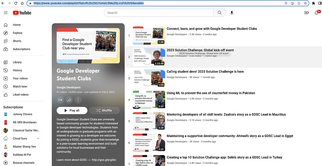The height and width of the screenshot is (166, 322).
Task: Bookmark the page with the star icon
Action: tap(306, 3)
